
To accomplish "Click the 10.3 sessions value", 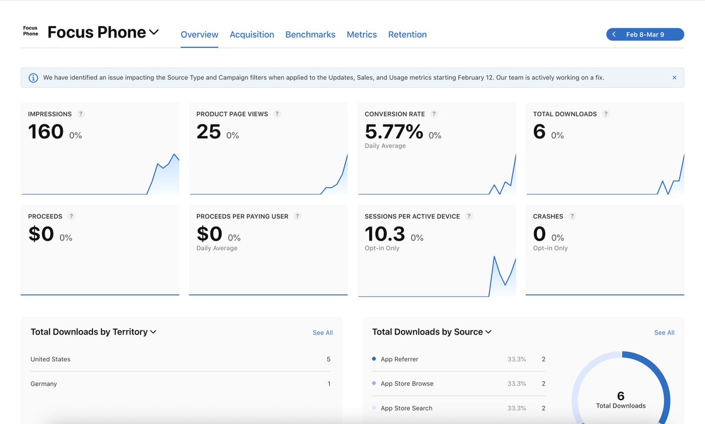I will (385, 234).
